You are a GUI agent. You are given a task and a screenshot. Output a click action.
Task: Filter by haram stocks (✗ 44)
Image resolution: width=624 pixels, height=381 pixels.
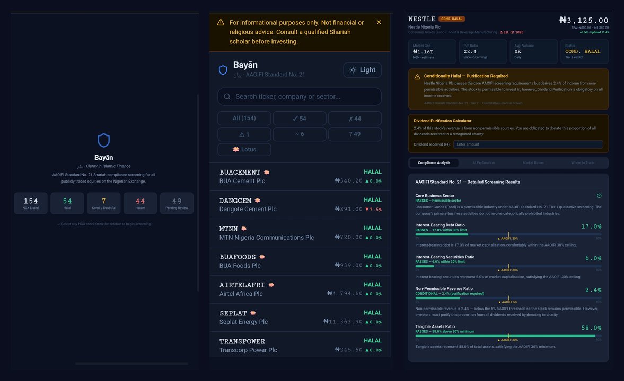point(355,119)
